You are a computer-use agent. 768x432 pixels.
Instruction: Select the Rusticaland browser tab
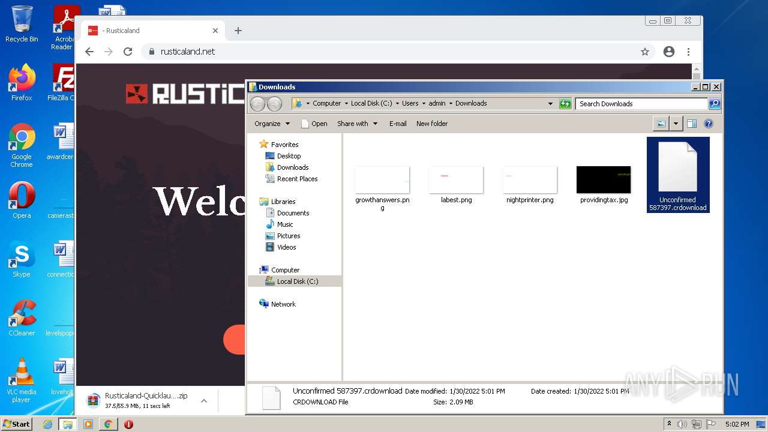[153, 31]
